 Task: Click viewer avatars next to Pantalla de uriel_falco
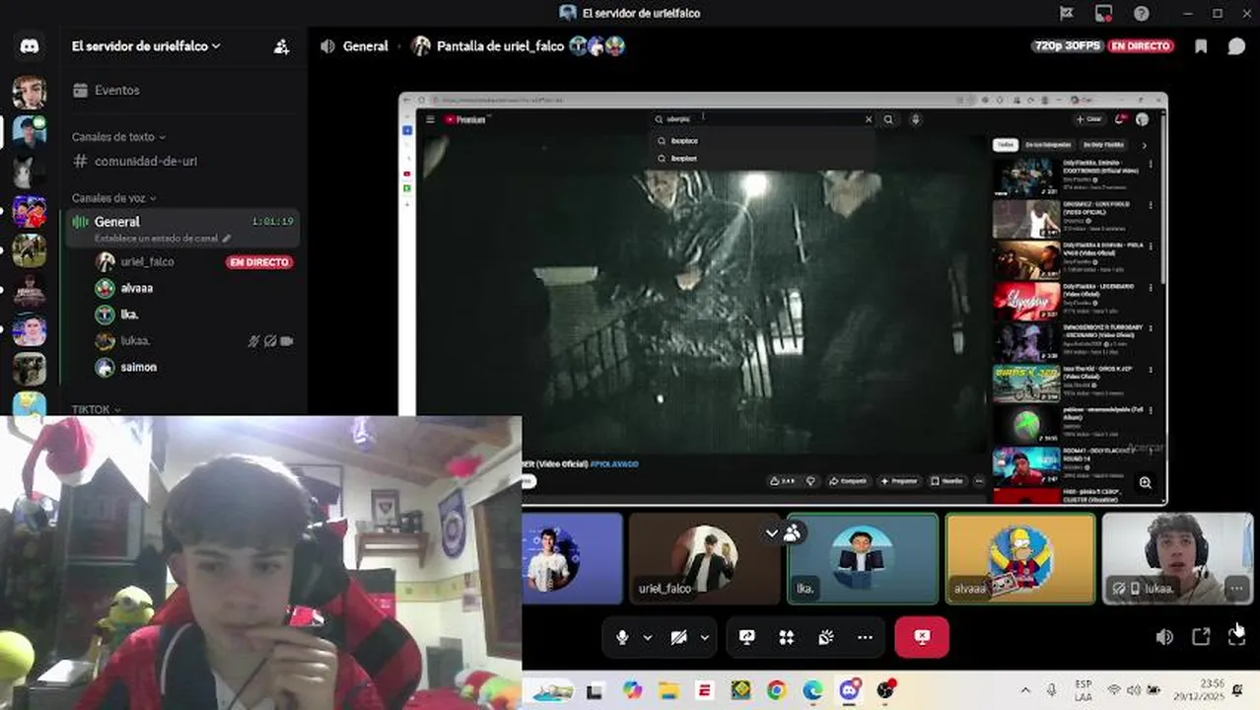point(597,46)
